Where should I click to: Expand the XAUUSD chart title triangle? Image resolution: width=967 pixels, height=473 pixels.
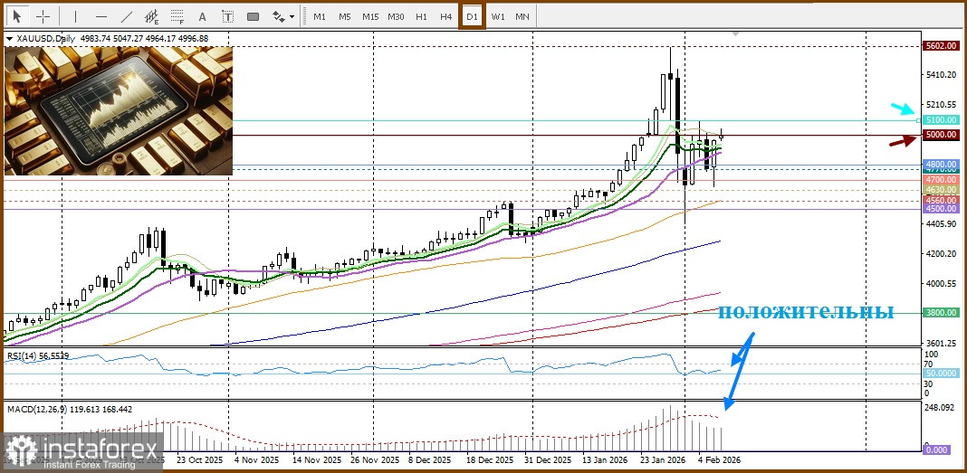coord(9,39)
